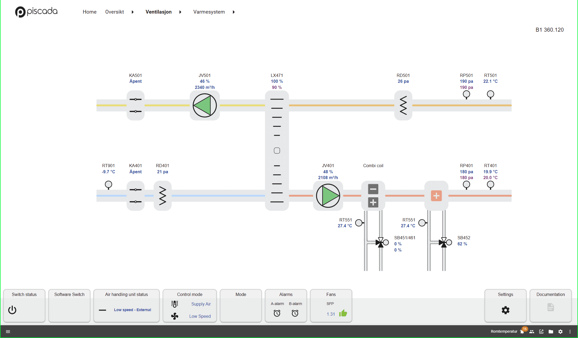Open the Settings gear button
The width and height of the screenshot is (578, 338).
(505, 310)
